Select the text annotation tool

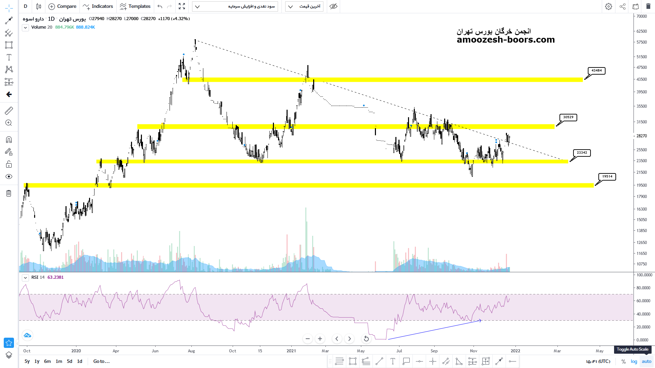[x=9, y=57]
